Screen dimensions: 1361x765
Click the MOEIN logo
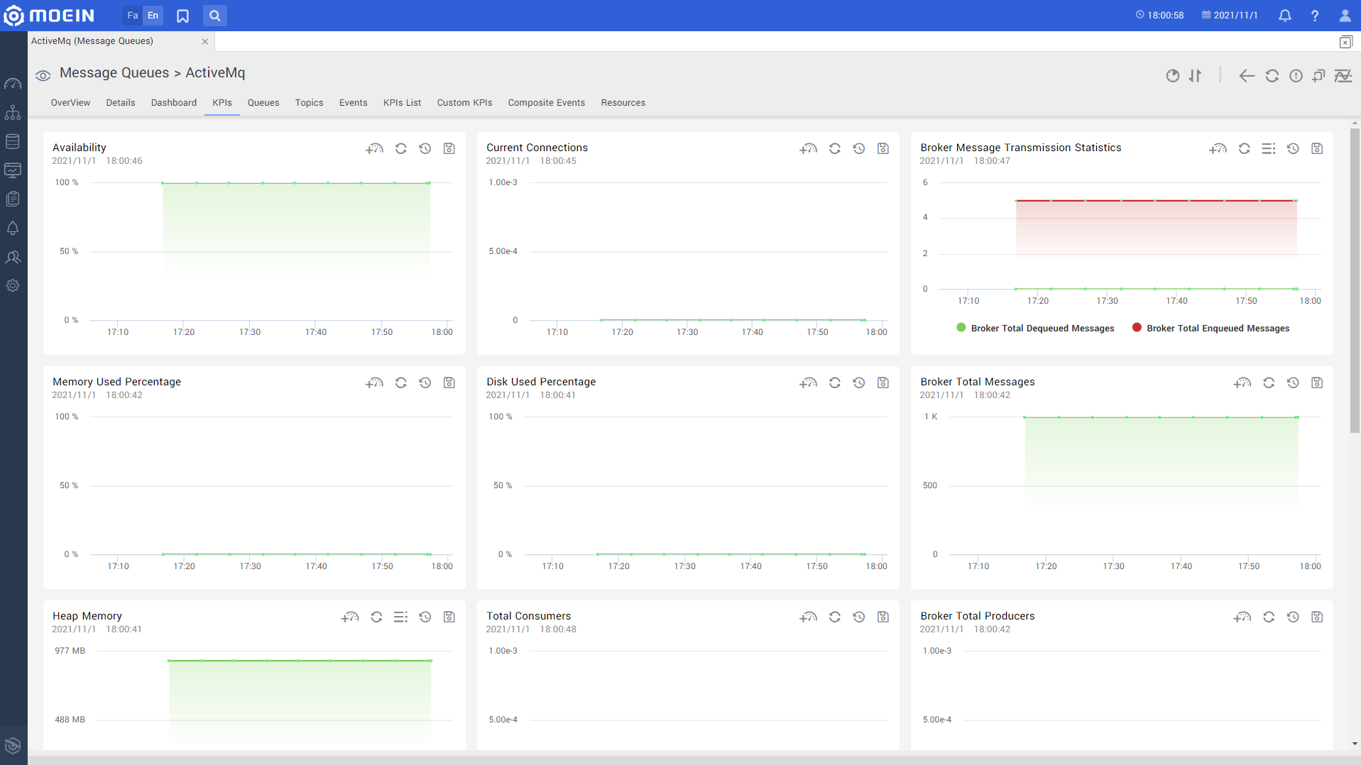48,16
